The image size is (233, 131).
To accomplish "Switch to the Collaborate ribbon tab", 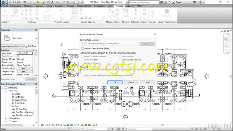I will click(x=99, y=6).
